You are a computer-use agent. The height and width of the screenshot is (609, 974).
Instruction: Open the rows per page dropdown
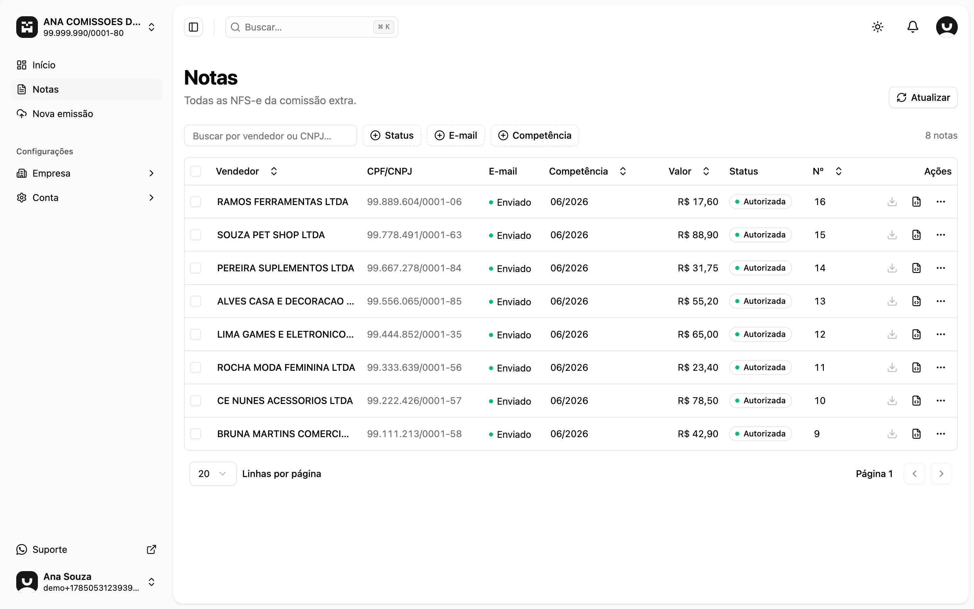(x=212, y=474)
